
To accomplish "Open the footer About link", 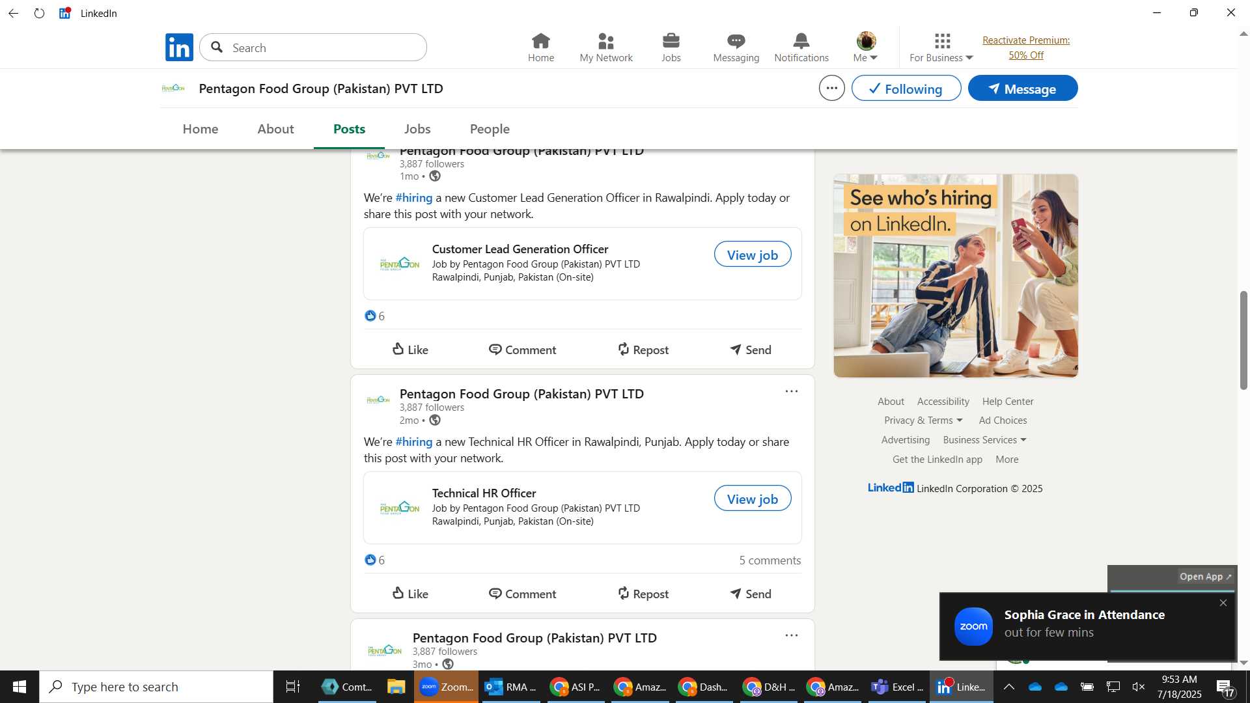I will click(x=890, y=402).
